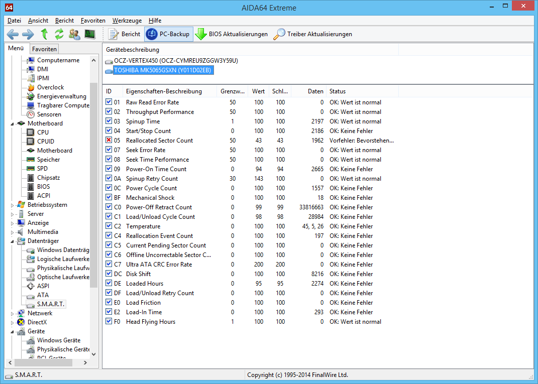This screenshot has width=538, height=384.
Task: Select the Optische Laufwerke disc icon
Action: (x=31, y=277)
